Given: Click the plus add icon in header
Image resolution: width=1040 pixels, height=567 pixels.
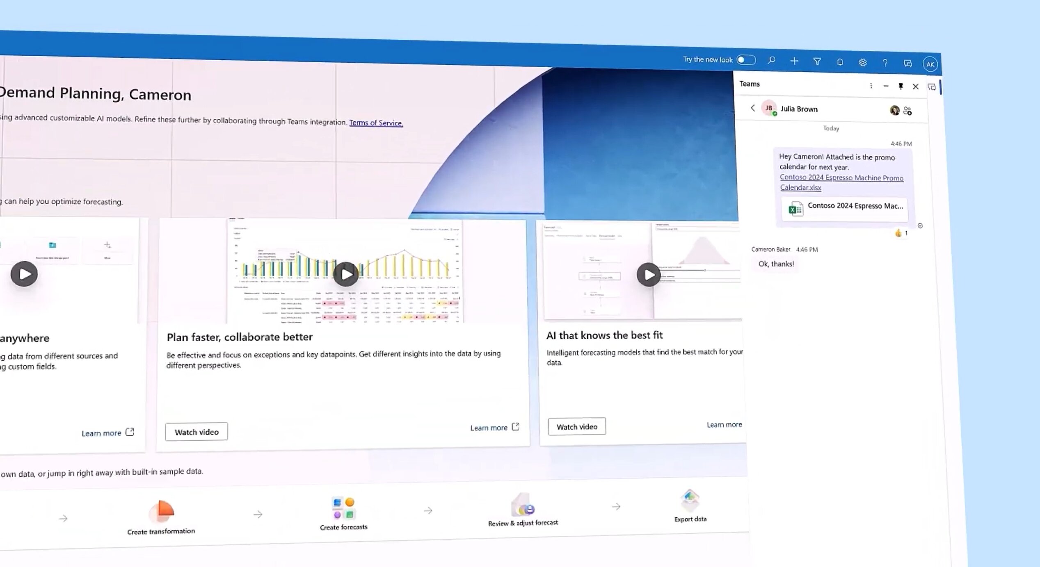Looking at the screenshot, I should (x=794, y=61).
